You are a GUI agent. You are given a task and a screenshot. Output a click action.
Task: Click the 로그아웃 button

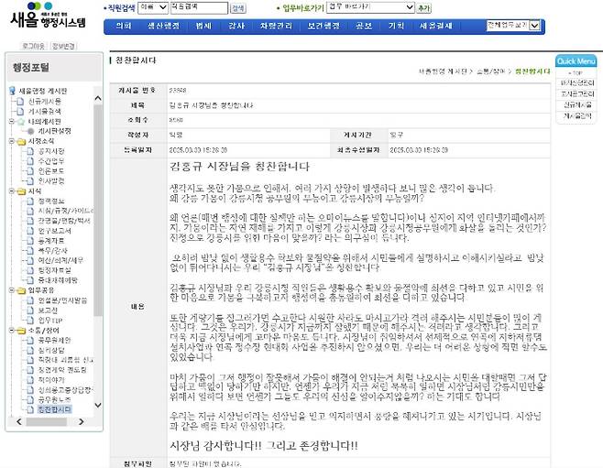click(33, 46)
